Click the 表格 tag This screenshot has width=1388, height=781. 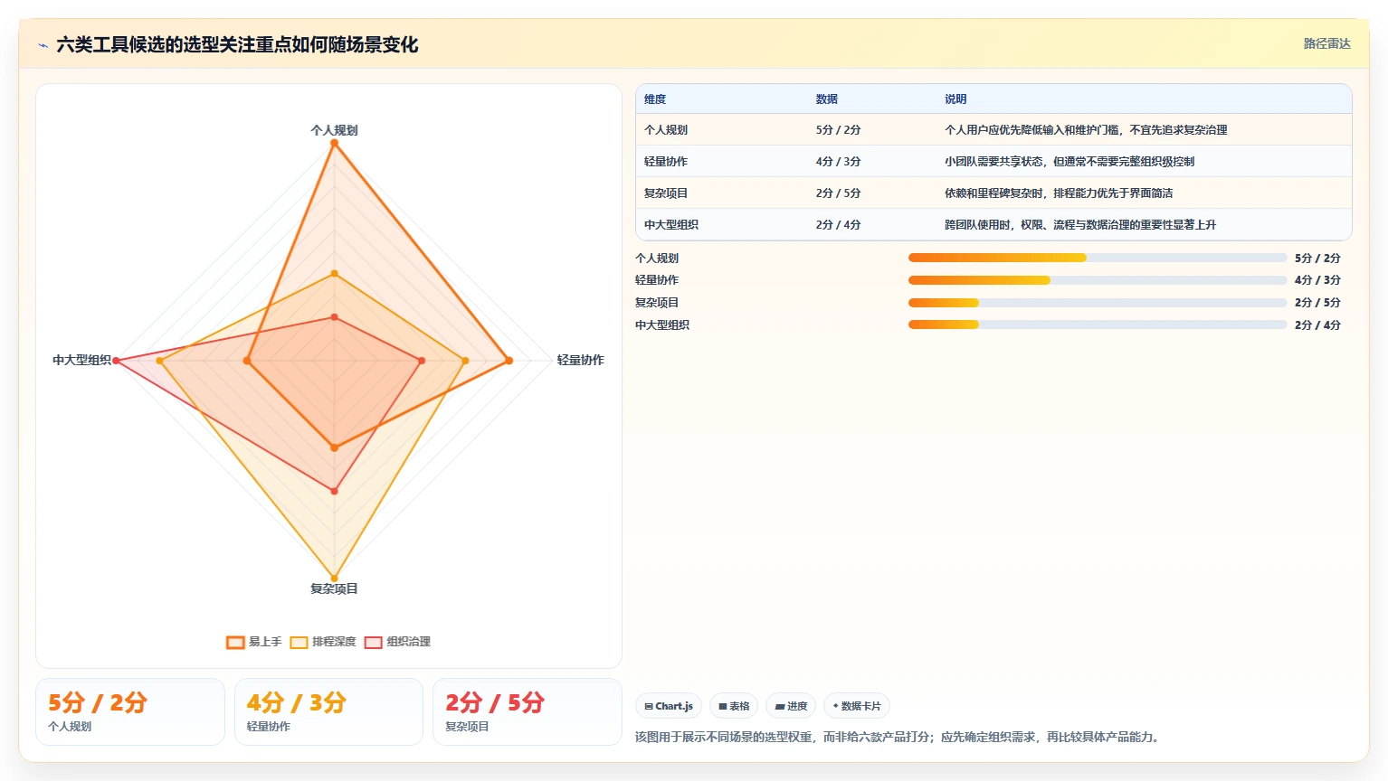(734, 706)
